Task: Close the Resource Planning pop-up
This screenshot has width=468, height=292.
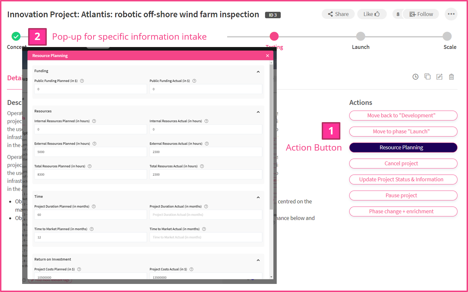Action: click(x=267, y=56)
